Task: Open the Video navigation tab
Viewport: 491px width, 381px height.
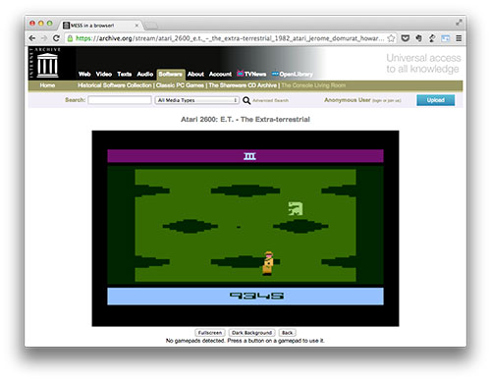Action: [x=104, y=74]
